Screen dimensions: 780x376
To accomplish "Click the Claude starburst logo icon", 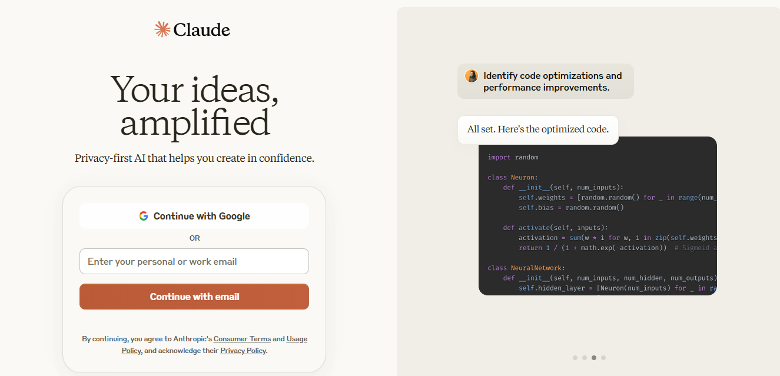I will tap(162, 29).
